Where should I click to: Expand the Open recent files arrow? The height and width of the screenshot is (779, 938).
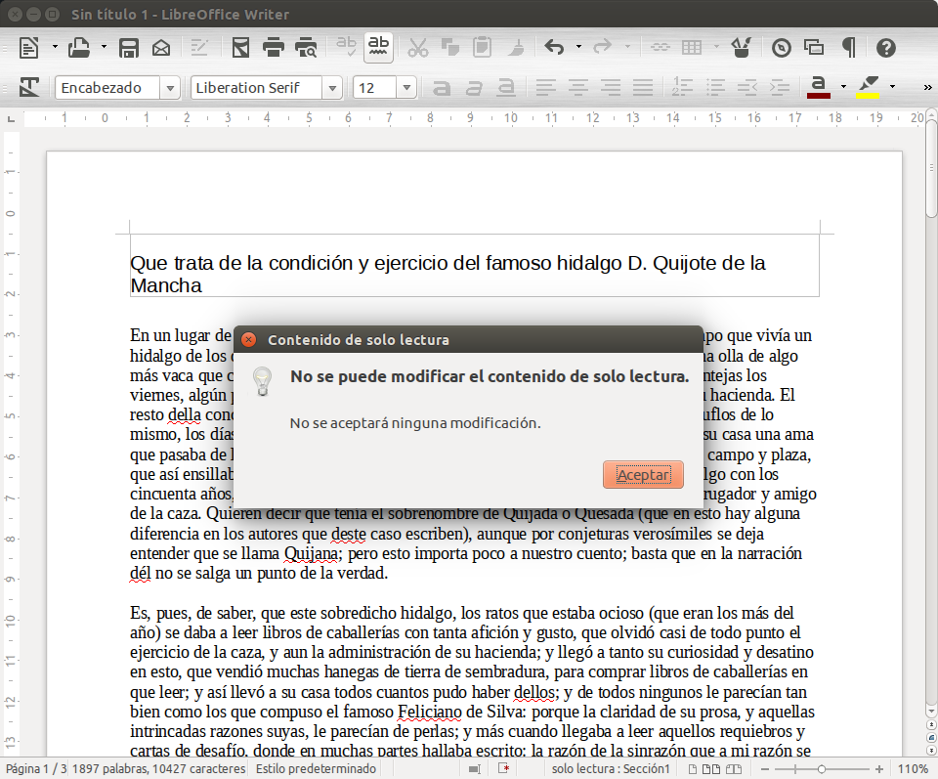point(104,46)
